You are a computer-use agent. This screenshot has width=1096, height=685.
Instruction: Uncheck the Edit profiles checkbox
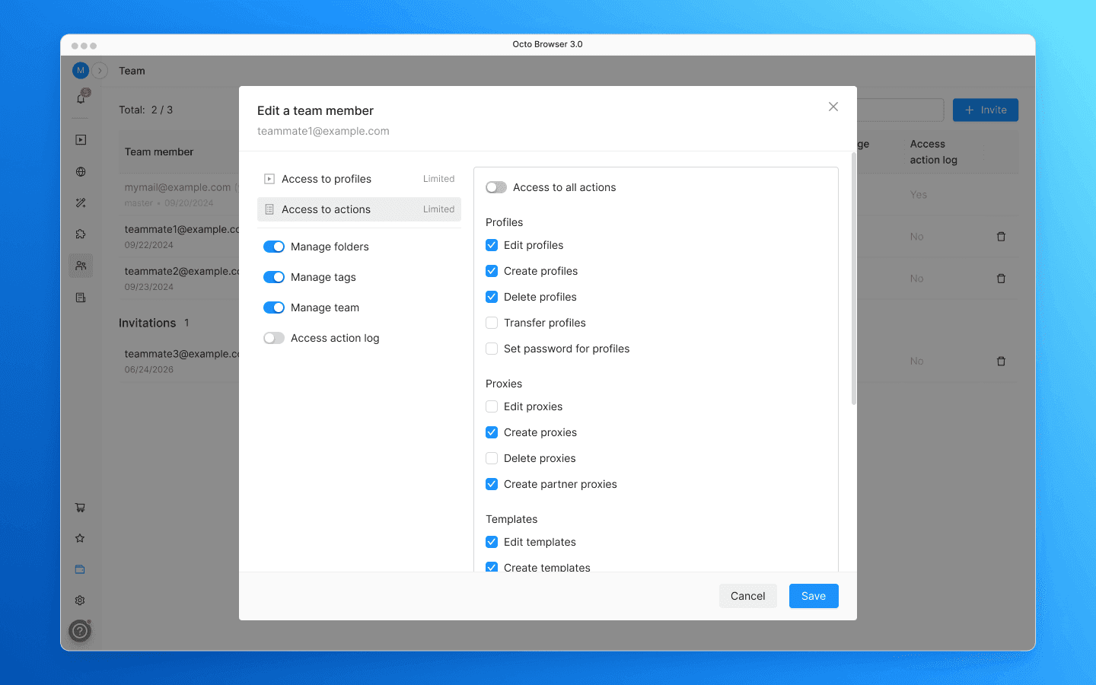[x=492, y=245]
